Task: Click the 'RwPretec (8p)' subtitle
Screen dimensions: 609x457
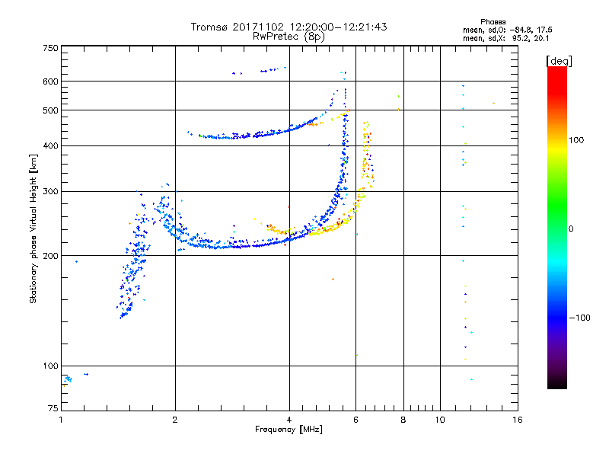Action: [289, 37]
